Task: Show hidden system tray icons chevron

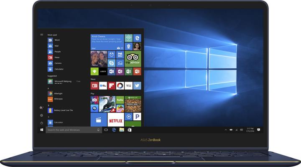Action: point(226,130)
